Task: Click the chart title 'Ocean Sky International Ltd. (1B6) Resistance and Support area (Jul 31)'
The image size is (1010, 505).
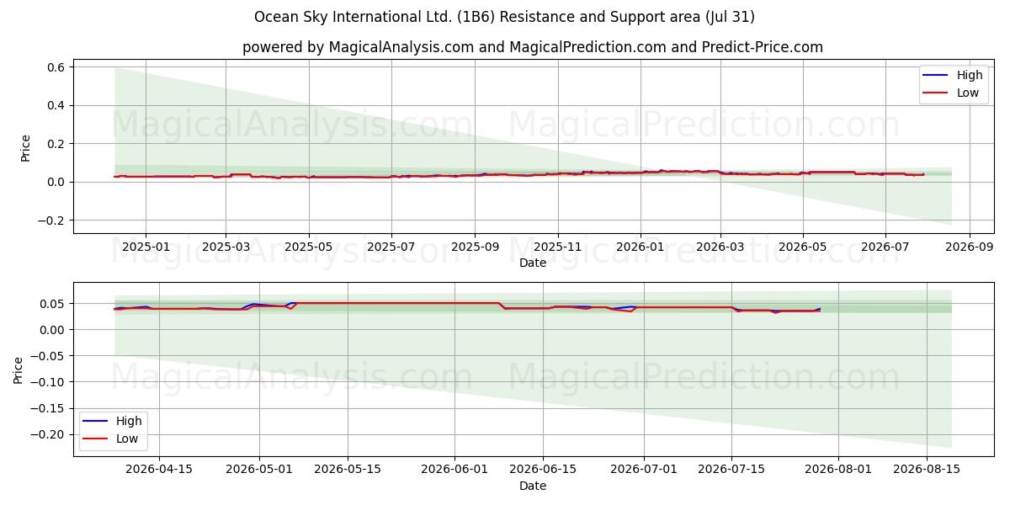Action: coord(504,17)
